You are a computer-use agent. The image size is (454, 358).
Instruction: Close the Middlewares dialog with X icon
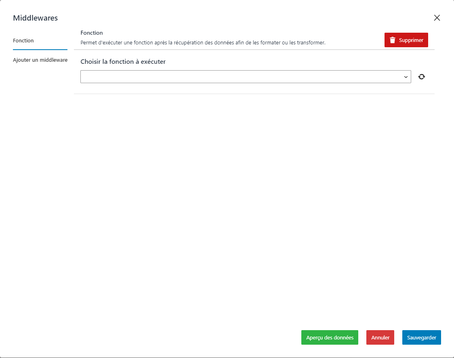coord(437,18)
